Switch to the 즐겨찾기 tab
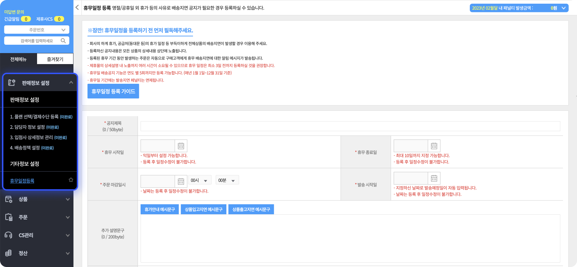577x267 pixels. (x=55, y=59)
